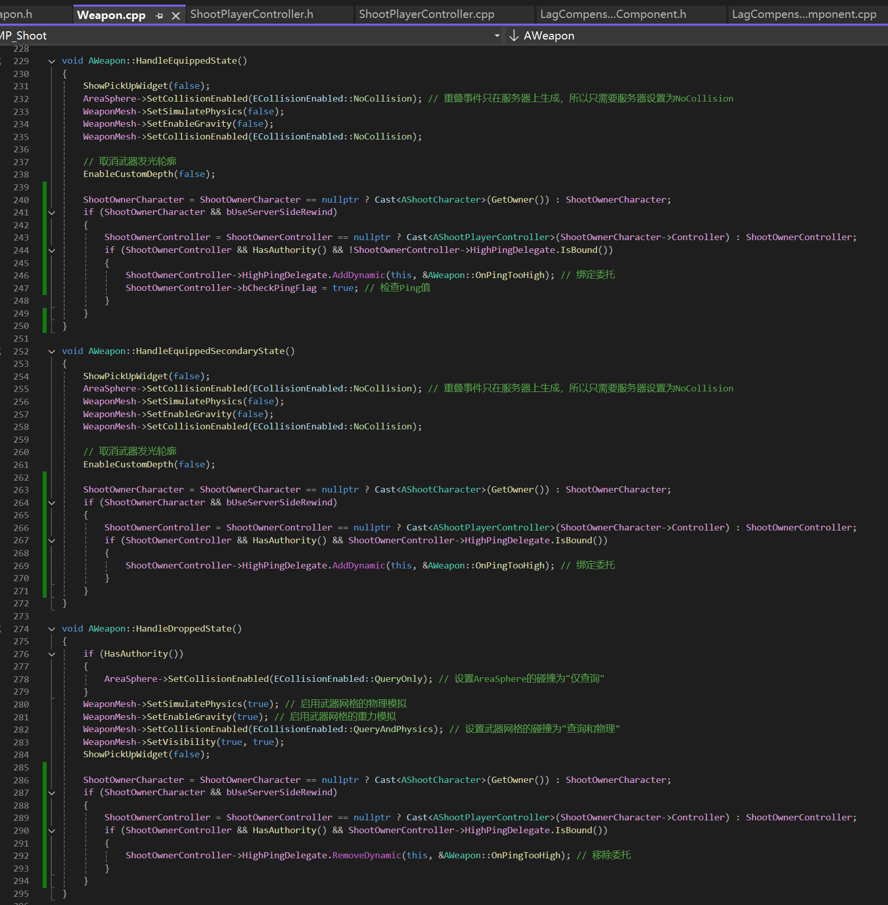Image resolution: width=888 pixels, height=905 pixels.
Task: Click the HandleDroppedState function name
Action: click(184, 628)
